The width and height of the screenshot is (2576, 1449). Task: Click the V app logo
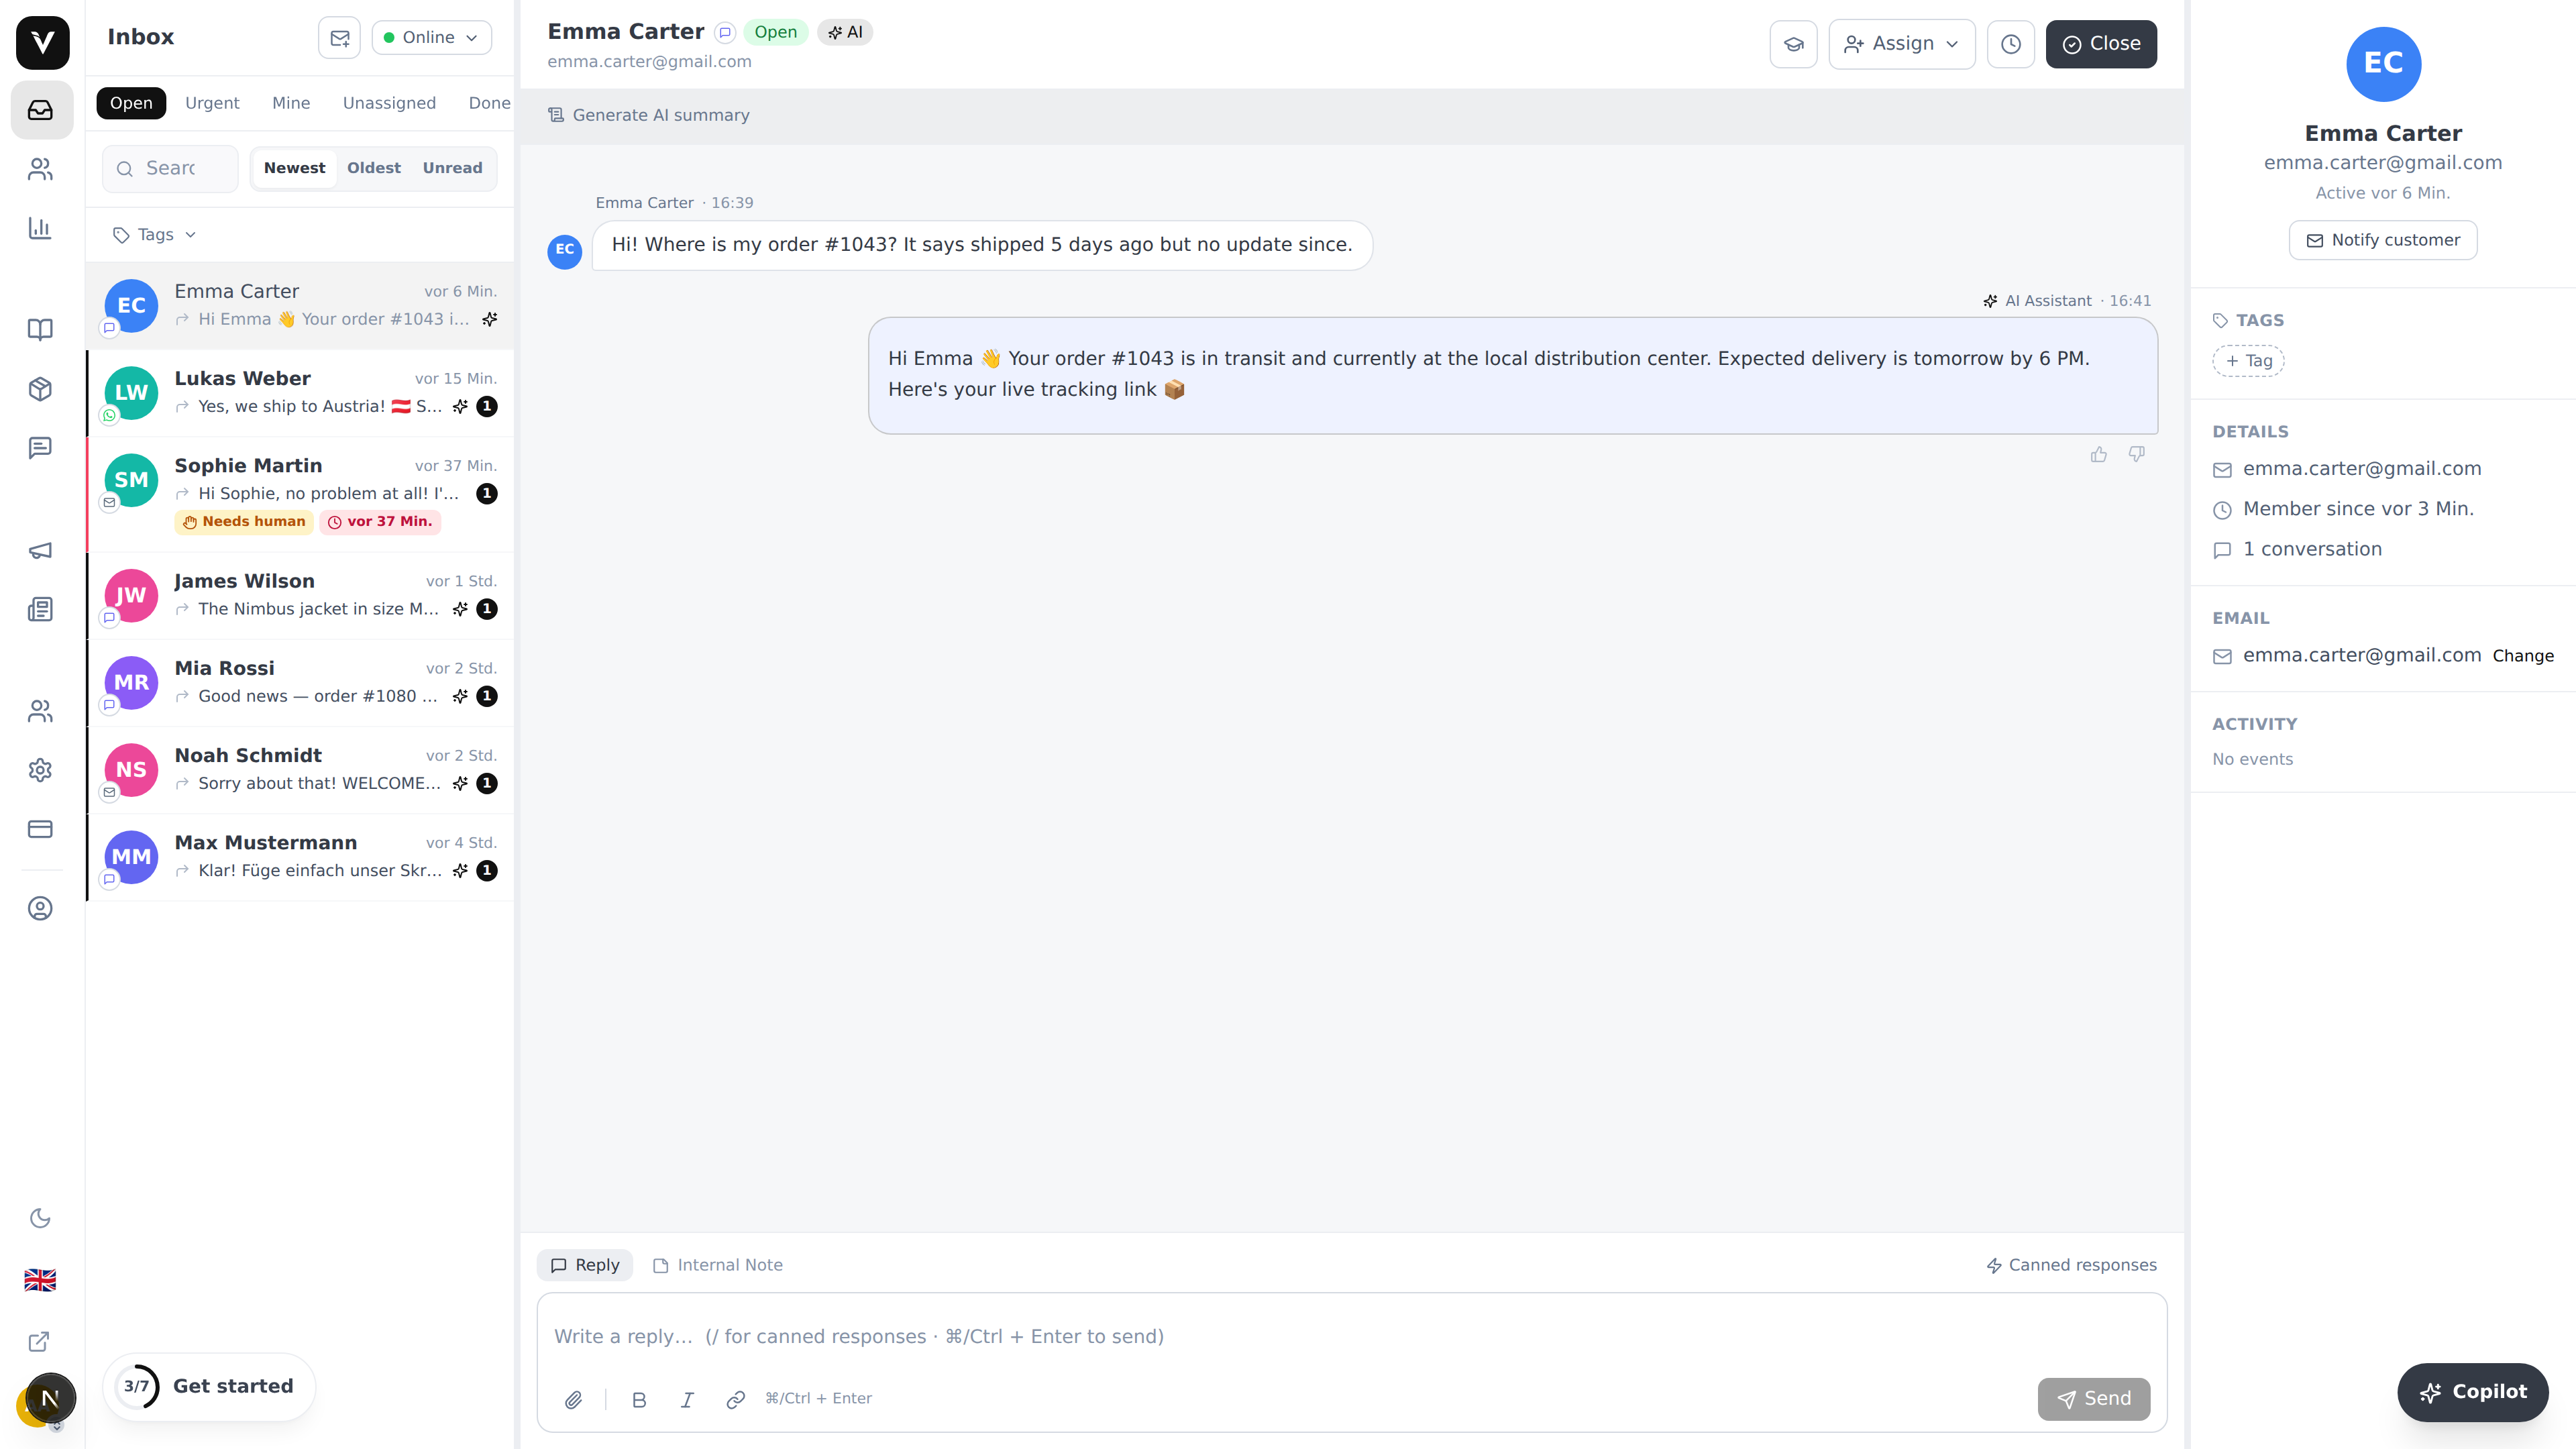(x=43, y=42)
